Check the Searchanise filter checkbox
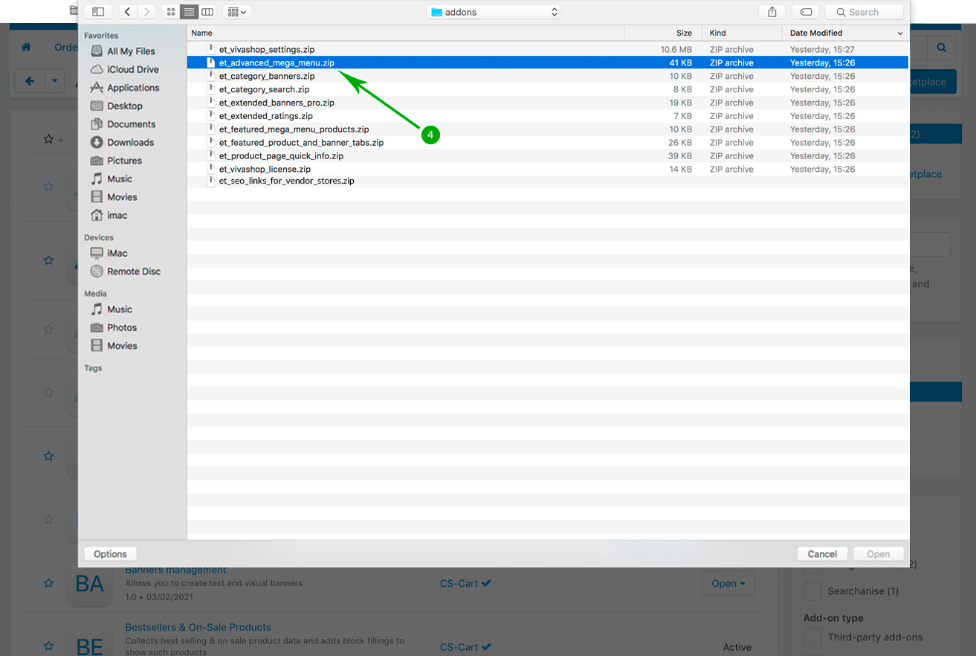Screen dimensions: 976x656 [x=812, y=591]
